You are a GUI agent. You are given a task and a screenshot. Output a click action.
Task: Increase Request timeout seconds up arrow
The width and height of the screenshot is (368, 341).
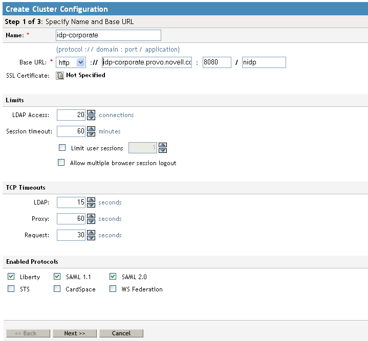[91, 233]
